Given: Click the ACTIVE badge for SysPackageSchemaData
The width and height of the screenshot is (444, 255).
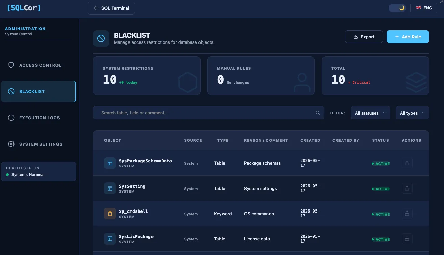Looking at the screenshot, I should [381, 164].
